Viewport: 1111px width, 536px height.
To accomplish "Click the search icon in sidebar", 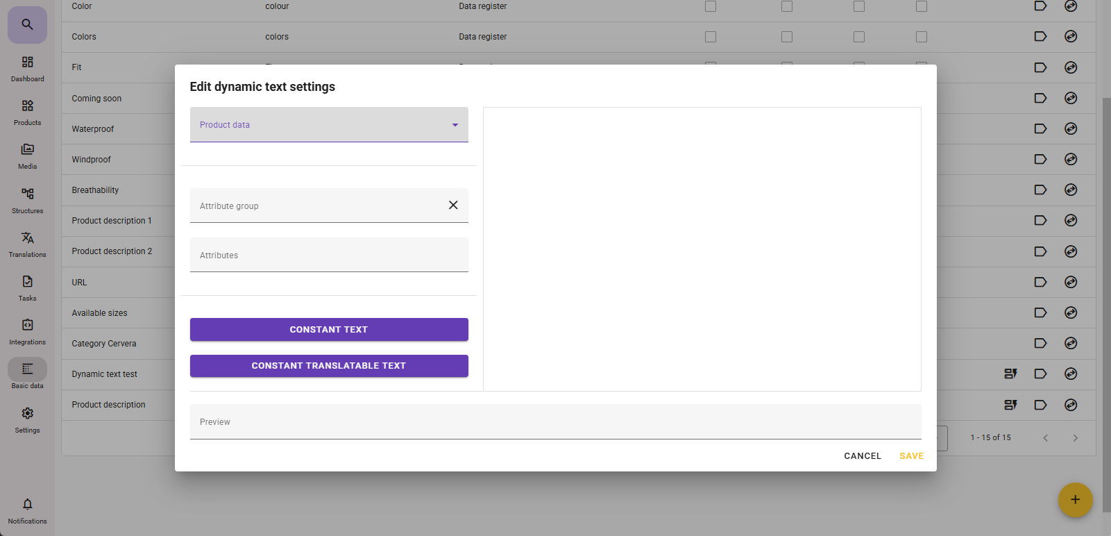I will (x=27, y=25).
